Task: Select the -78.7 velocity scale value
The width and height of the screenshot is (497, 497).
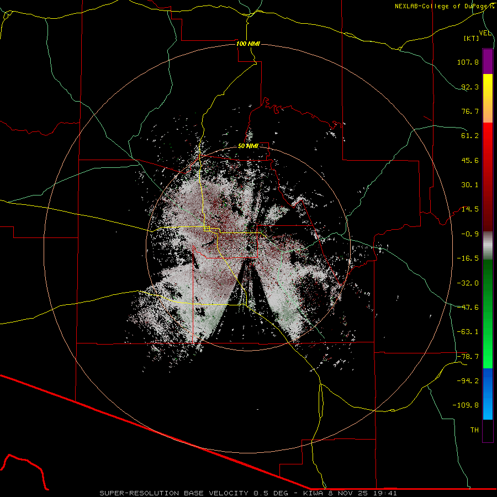Action: point(468,357)
